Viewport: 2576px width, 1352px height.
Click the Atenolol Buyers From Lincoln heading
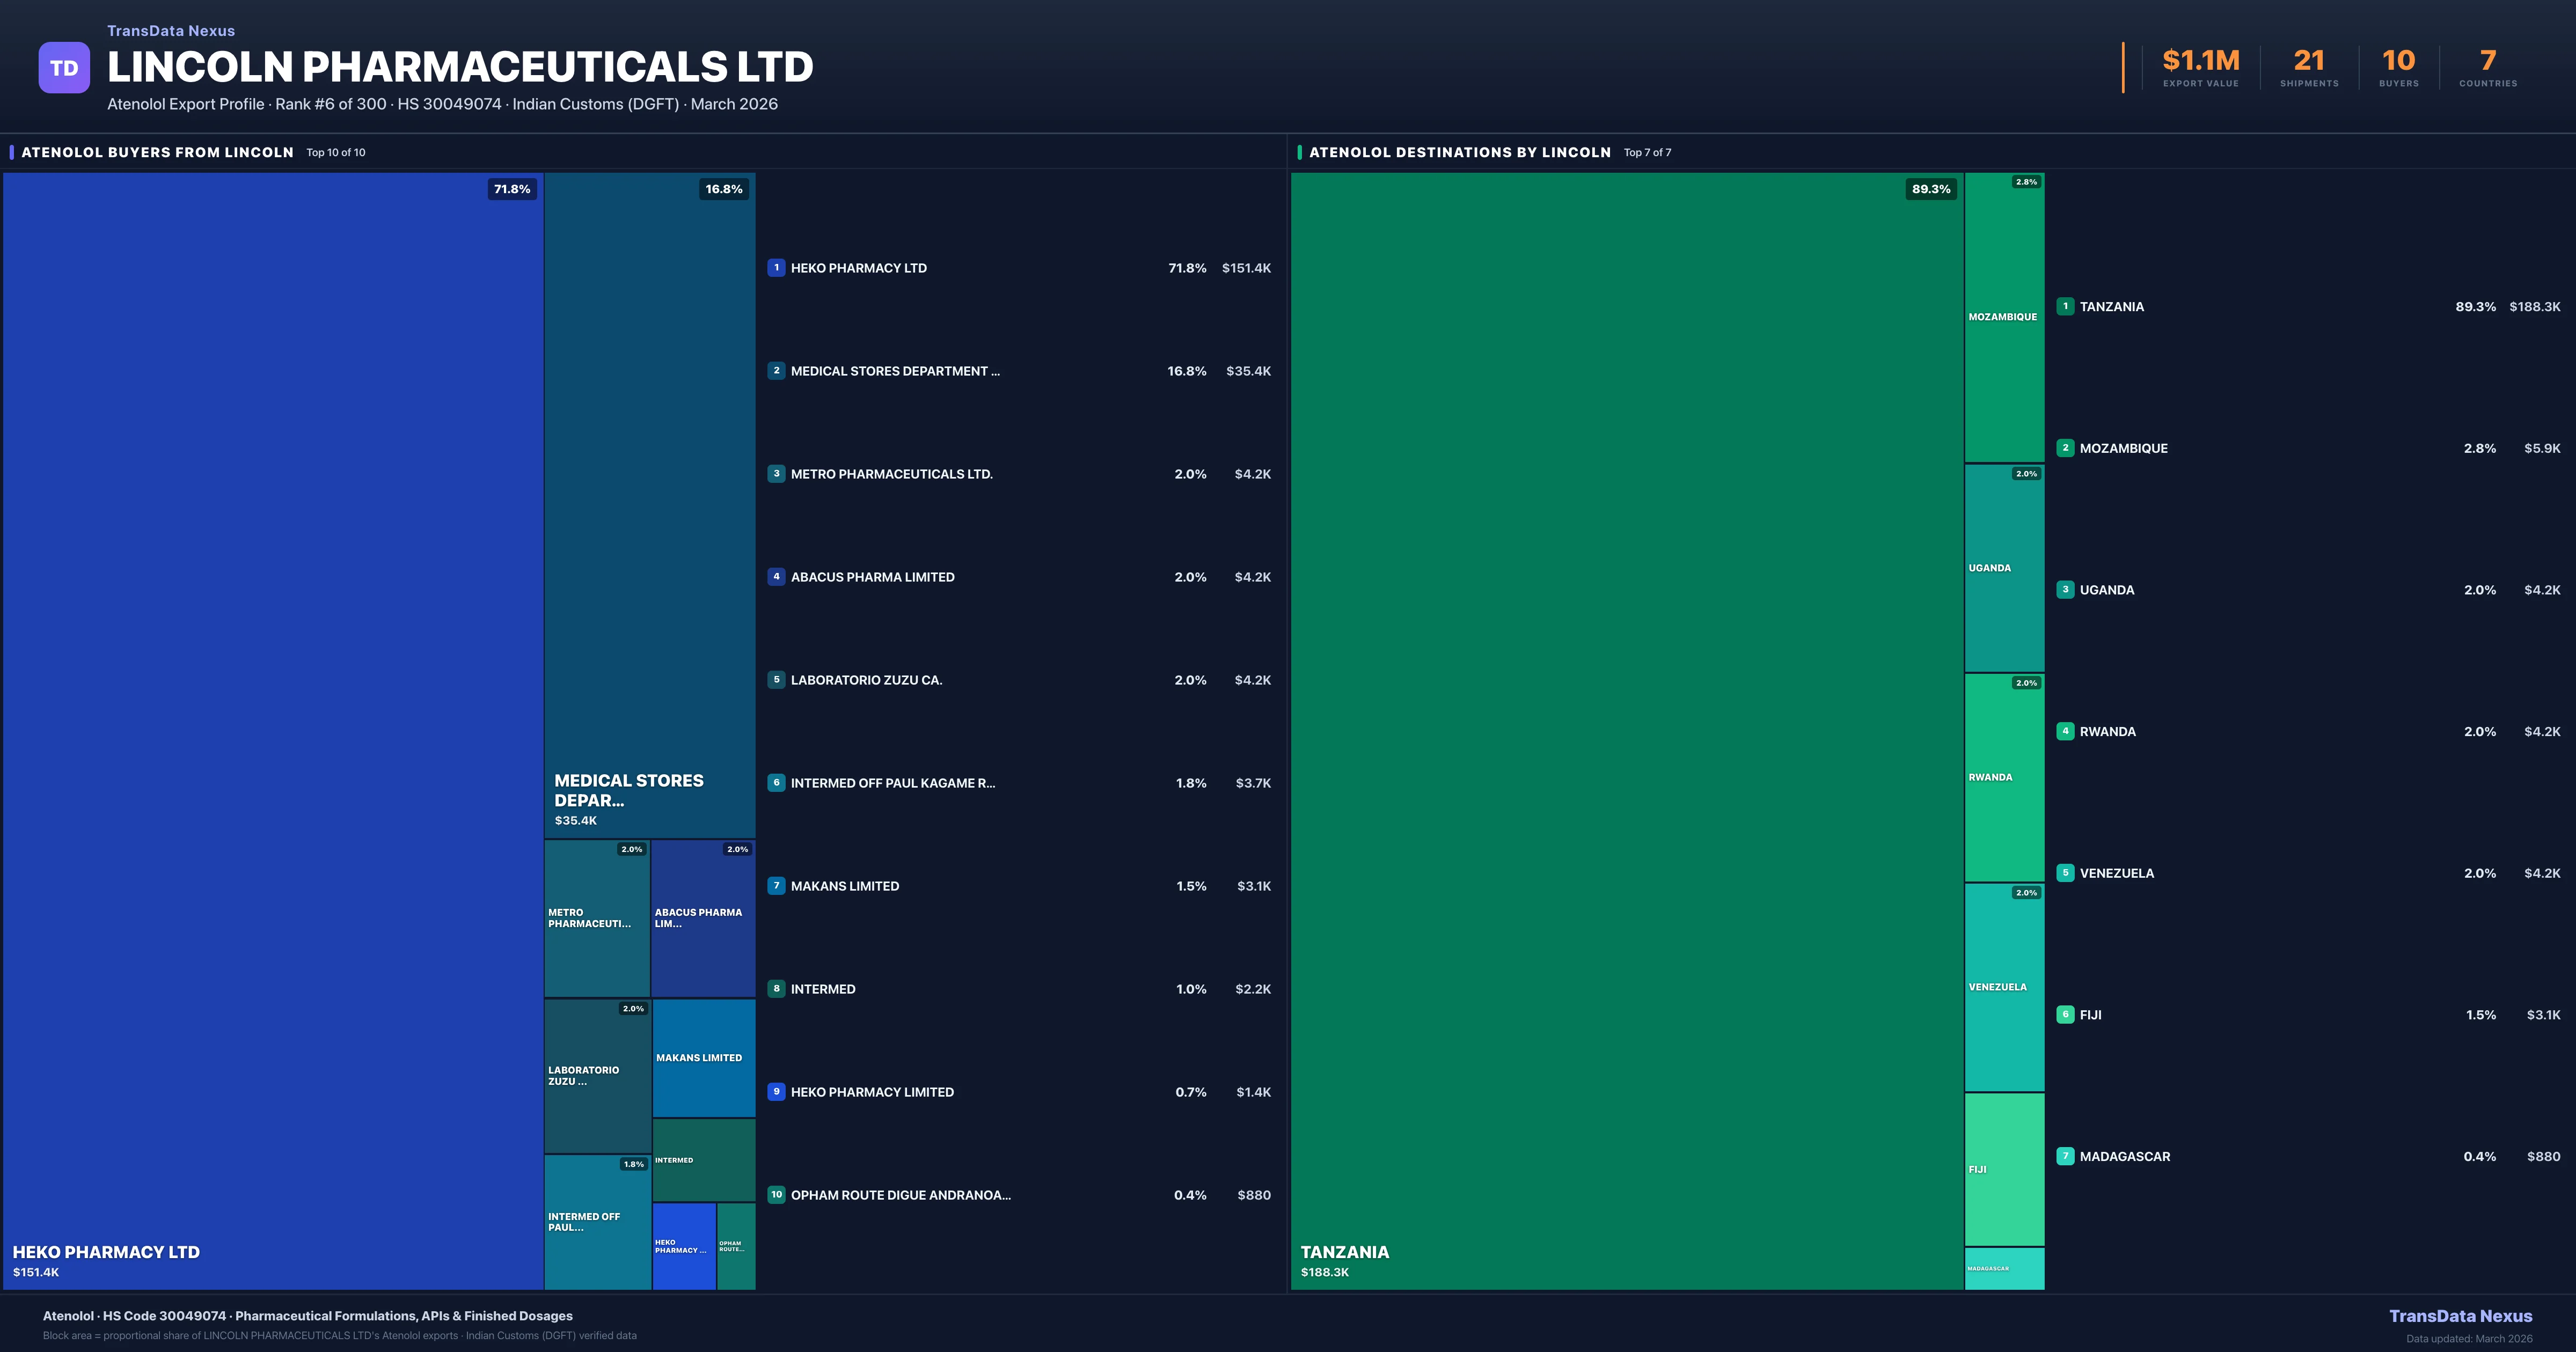click(x=157, y=152)
